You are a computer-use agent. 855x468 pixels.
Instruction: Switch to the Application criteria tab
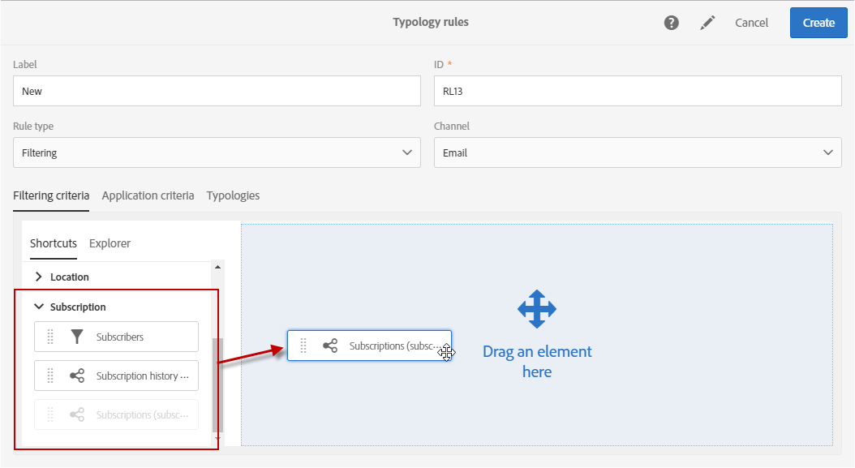(x=148, y=195)
